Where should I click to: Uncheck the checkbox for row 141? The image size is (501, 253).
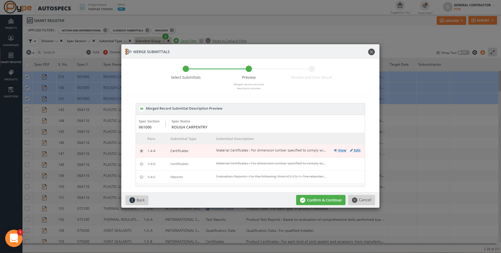27,99
